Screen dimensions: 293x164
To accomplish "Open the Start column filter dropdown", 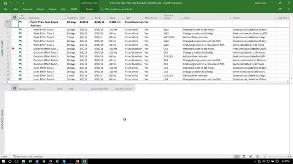I will 92,18.
